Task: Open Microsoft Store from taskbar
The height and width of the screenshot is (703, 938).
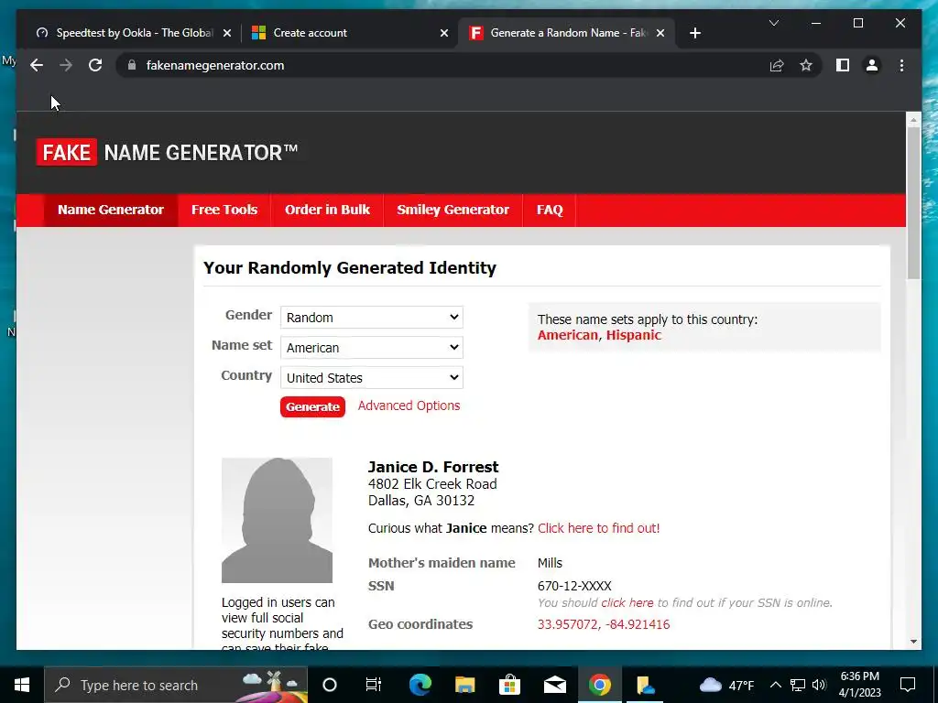Action: (509, 685)
